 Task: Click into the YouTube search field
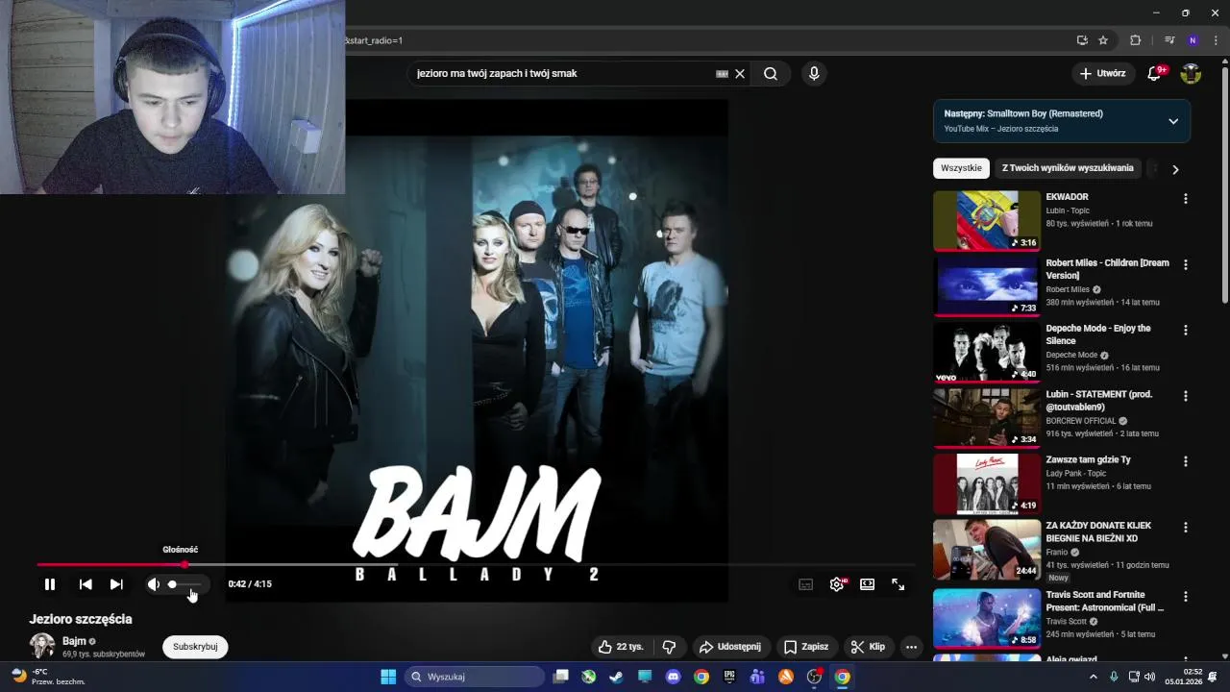(x=562, y=74)
